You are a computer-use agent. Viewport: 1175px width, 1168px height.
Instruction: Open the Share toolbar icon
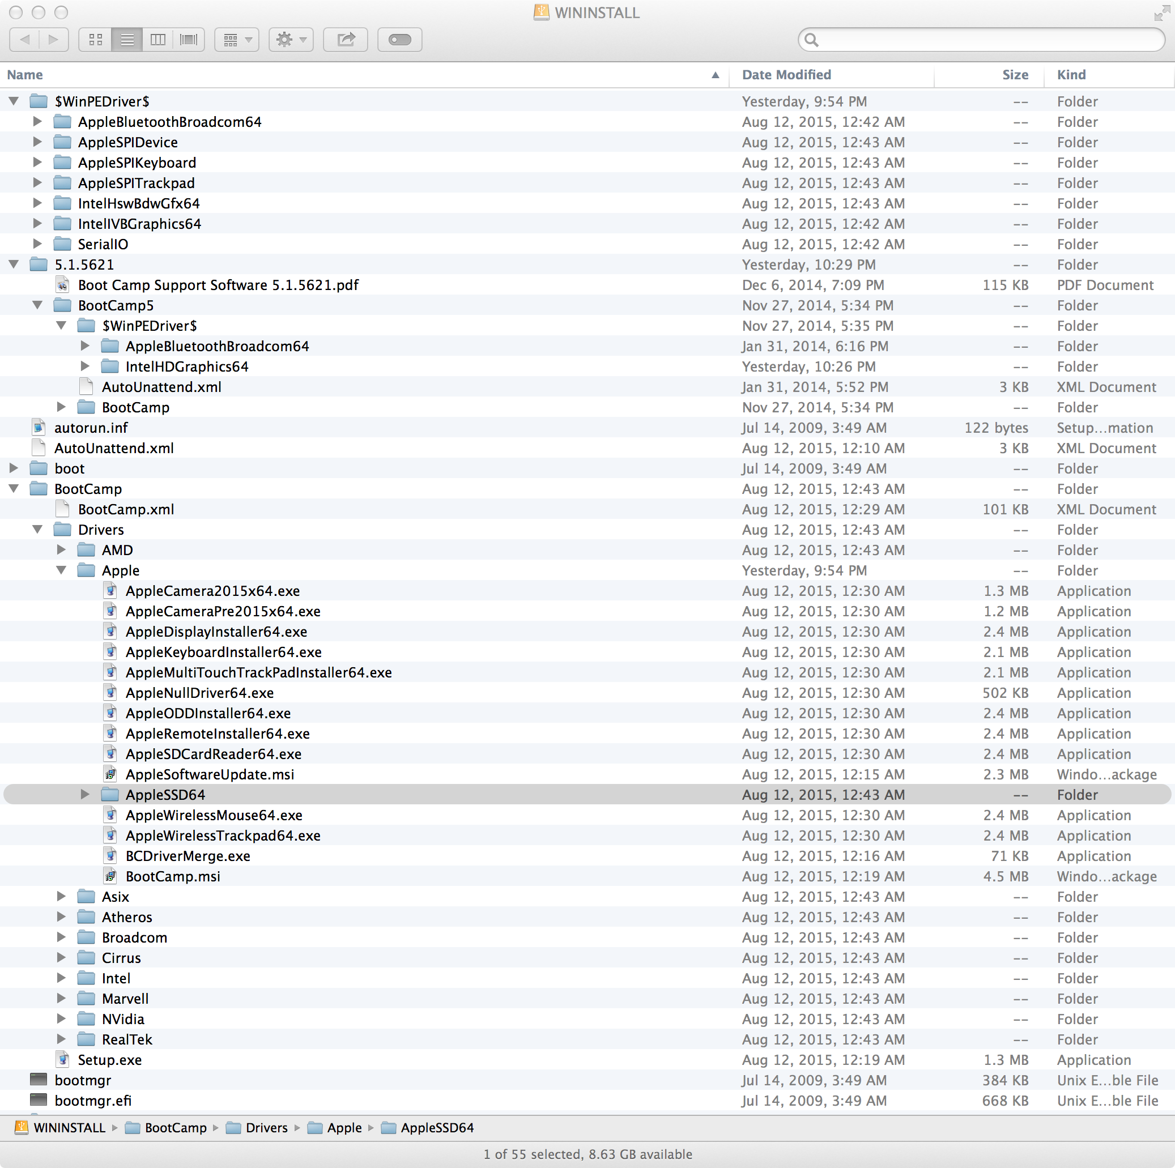pyautogui.click(x=345, y=39)
